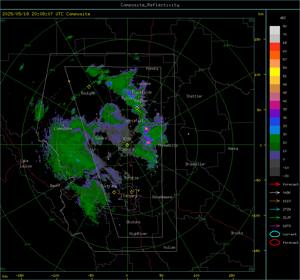Click the Composite_Reflectivity title text
This screenshot has width=300, height=280.
tap(150, 5)
